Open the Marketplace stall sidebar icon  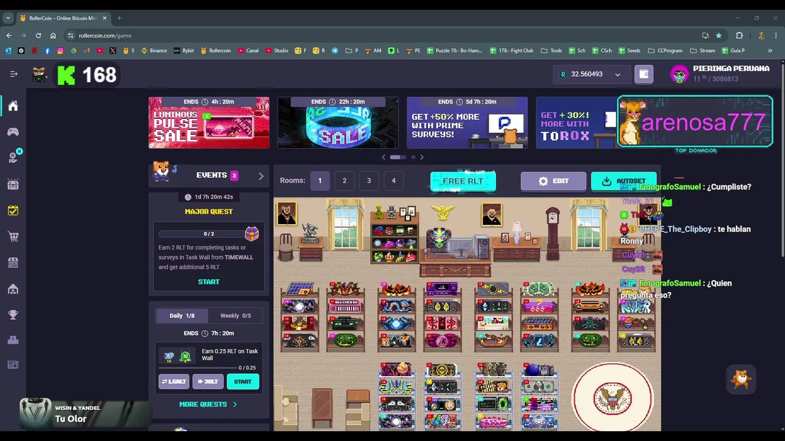tap(13, 262)
